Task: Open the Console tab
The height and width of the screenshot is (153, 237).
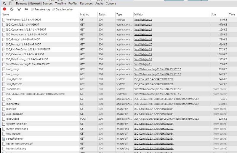Action: (111, 4)
